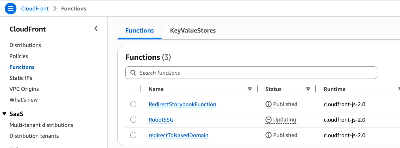Click the cloudfront-js-2.0 runtime in the redirectToNakedDomain row
This screenshot has height=148, width=400.
click(345, 135)
